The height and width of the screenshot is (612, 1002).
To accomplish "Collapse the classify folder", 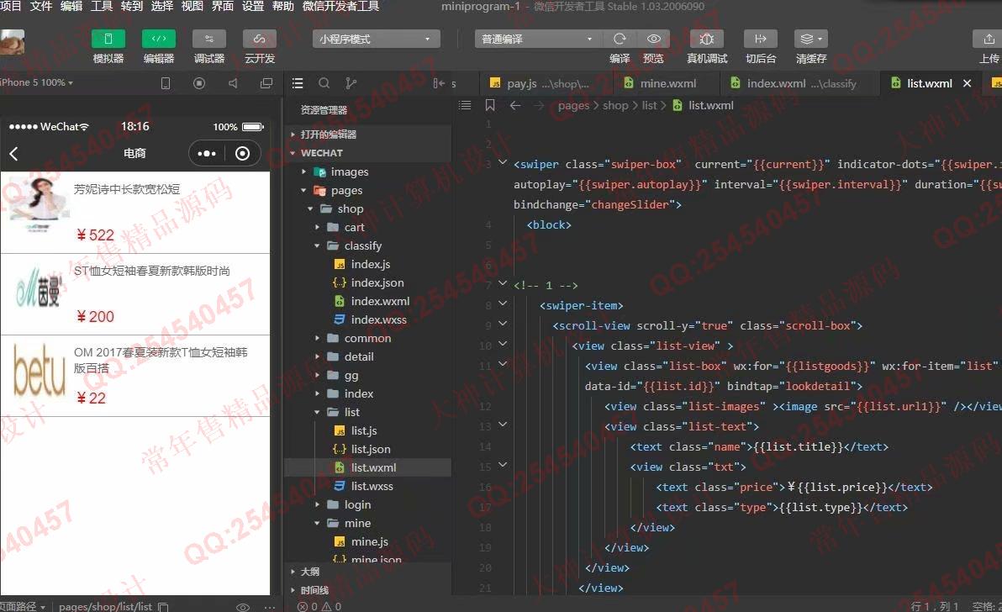I will pos(368,246).
